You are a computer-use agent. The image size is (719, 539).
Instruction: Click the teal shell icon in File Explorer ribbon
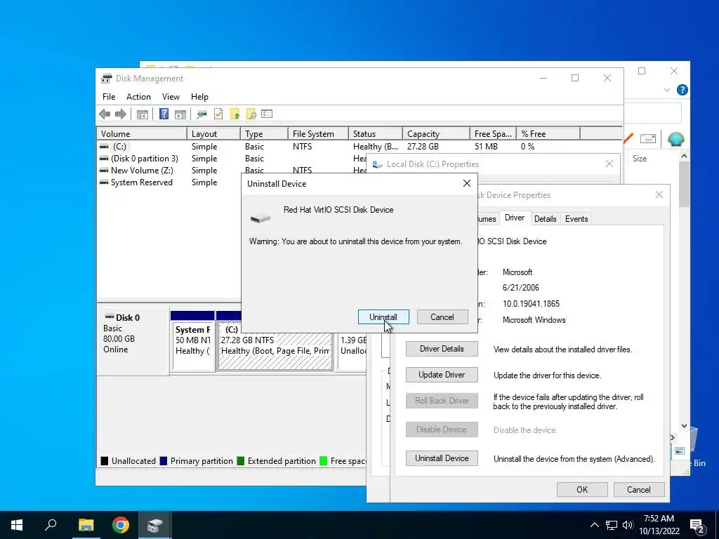point(676,139)
